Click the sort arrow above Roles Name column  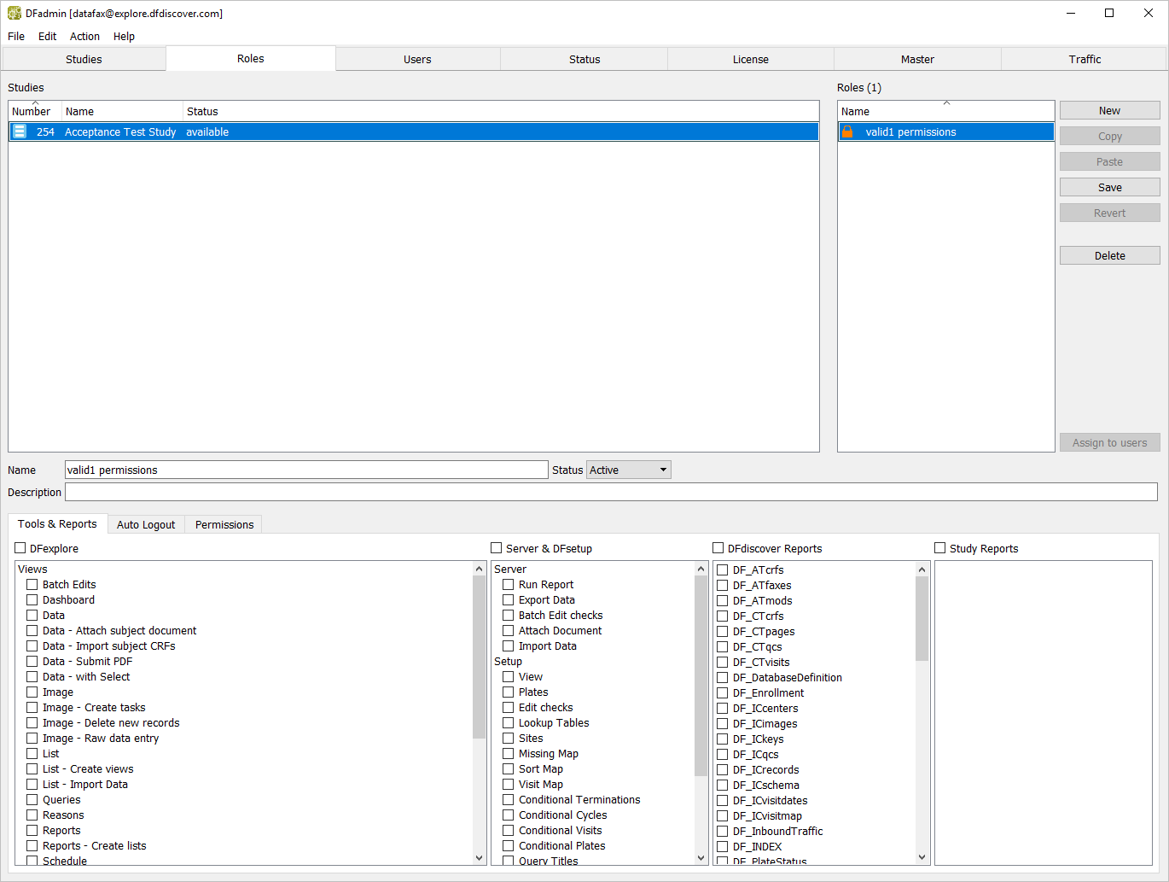click(946, 103)
